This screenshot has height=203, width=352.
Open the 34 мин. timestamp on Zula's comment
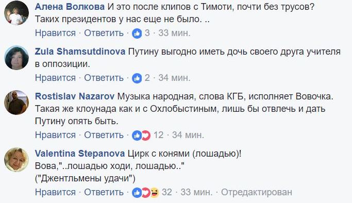click(x=174, y=78)
